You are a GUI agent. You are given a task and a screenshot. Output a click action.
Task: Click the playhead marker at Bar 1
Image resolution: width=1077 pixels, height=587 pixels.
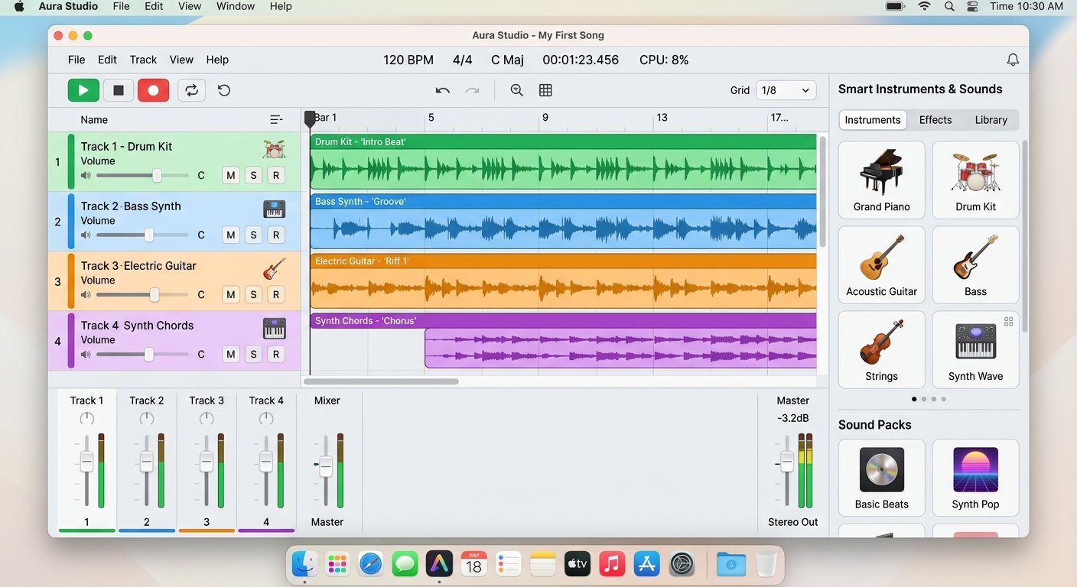[x=310, y=118]
